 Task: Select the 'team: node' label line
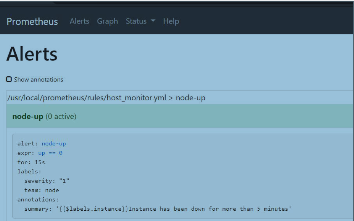point(41,190)
